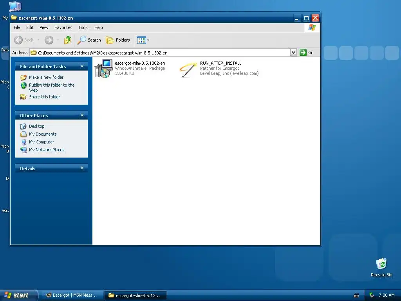
Task: Open My Network Places link
Action: point(47,150)
